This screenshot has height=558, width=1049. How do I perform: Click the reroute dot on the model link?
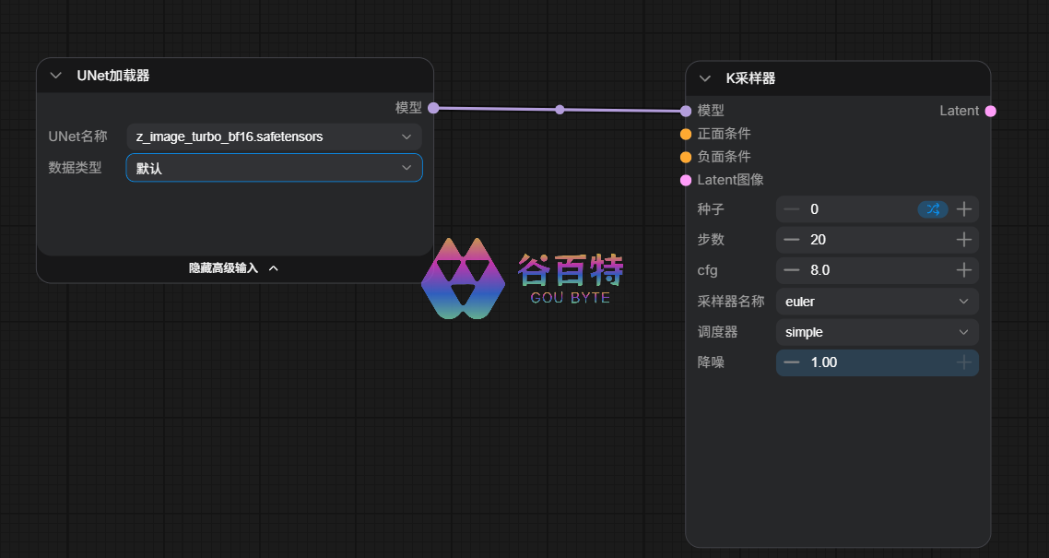click(x=560, y=110)
